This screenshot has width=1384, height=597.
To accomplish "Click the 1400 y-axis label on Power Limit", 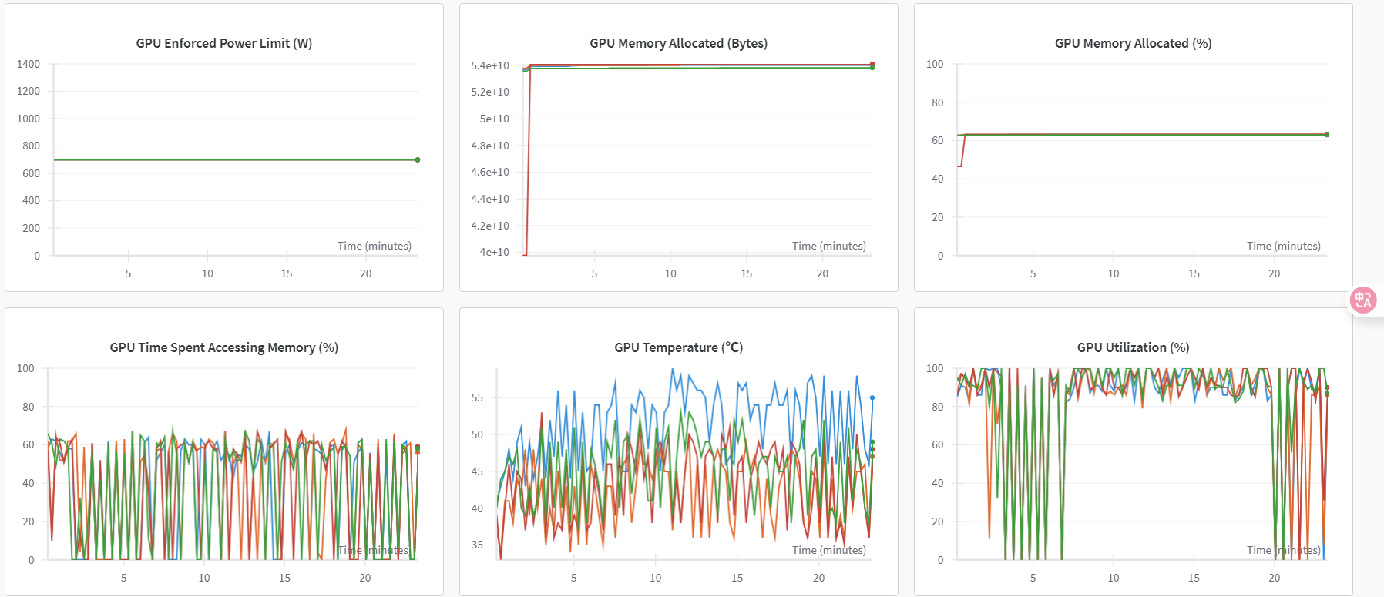I will coord(29,64).
